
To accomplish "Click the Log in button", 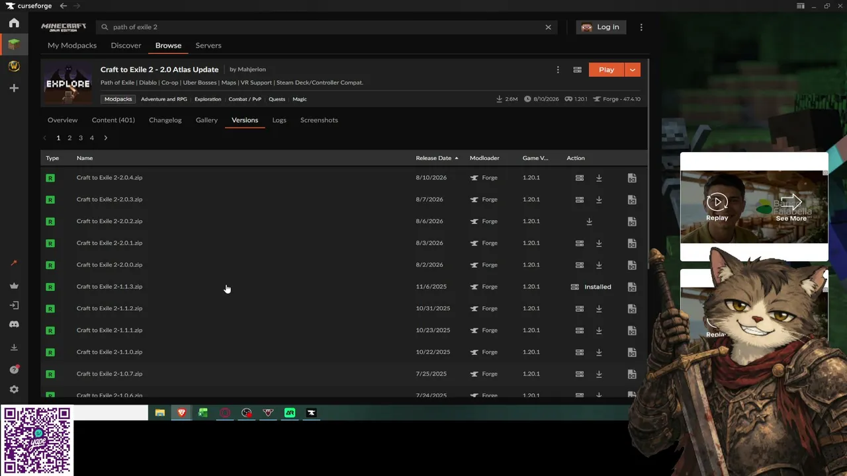I will coord(601,27).
